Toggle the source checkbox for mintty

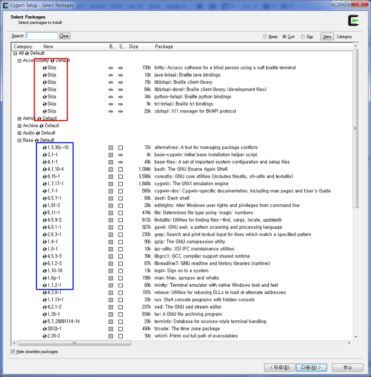(121, 285)
